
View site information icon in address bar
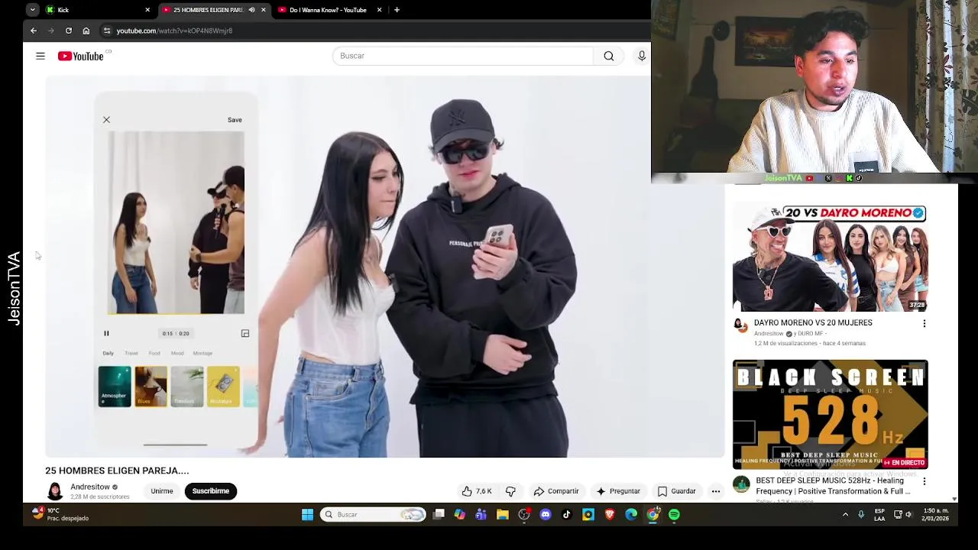[x=107, y=31]
